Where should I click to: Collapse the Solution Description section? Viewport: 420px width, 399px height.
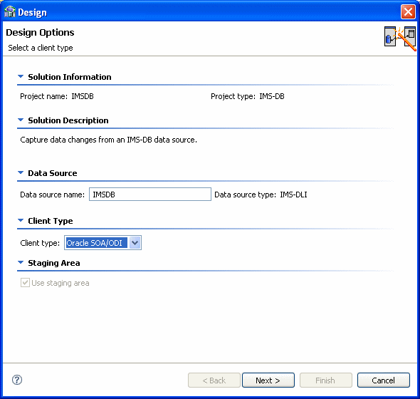pyautogui.click(x=21, y=120)
